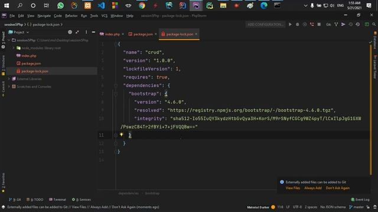Open the VCS menu
The width and height of the screenshot is (378, 212).
pyautogui.click(x=104, y=16)
